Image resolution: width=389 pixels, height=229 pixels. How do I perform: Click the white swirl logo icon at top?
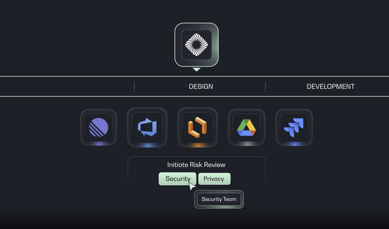coord(196,45)
